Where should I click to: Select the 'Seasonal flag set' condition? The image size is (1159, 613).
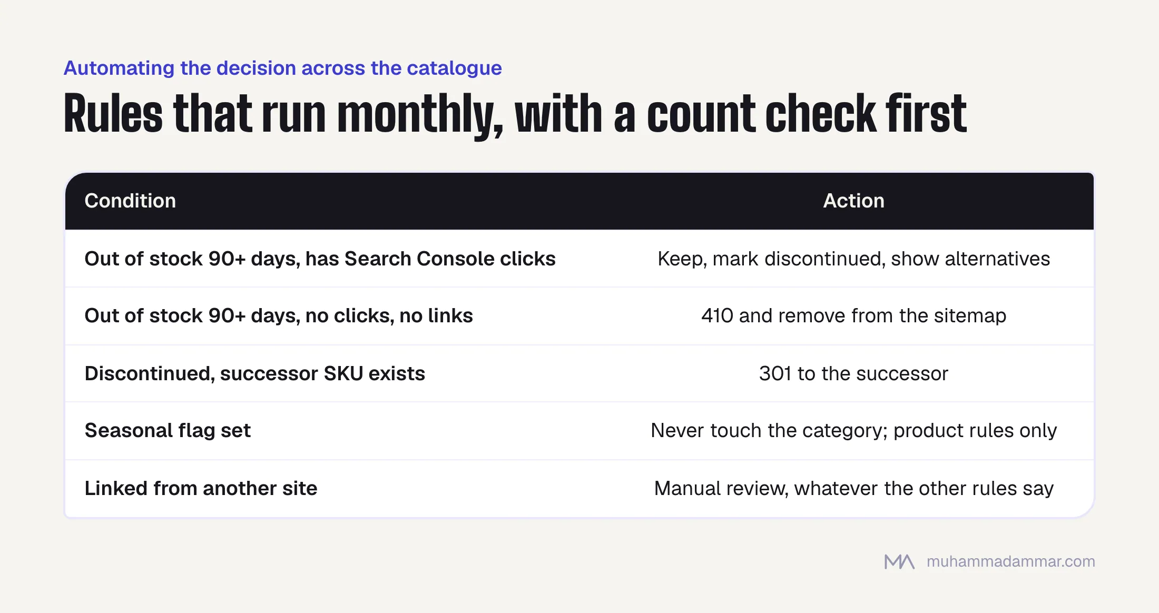point(168,430)
